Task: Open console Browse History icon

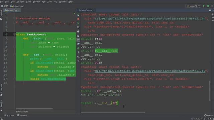Action: pyautogui.click(x=78, y=44)
